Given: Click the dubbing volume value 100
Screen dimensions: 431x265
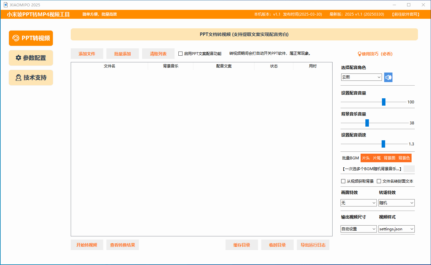Looking at the screenshot, I should 411,102.
